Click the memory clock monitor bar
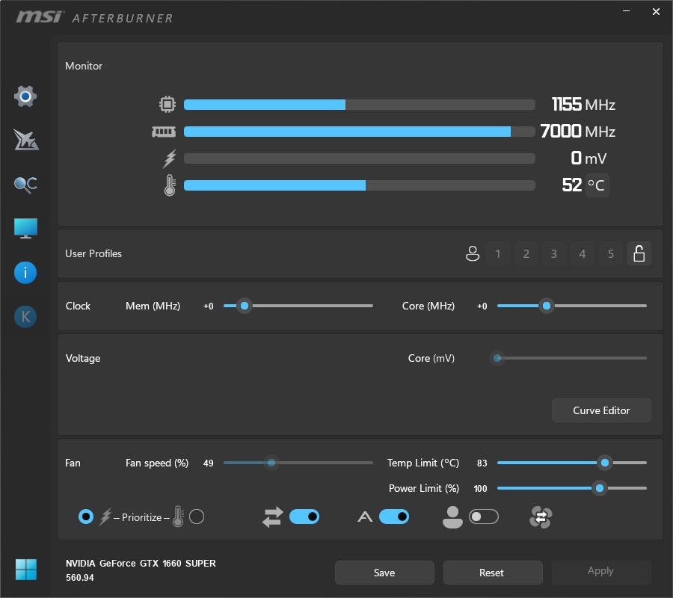 (x=360, y=132)
